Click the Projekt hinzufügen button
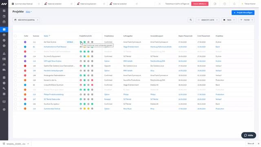This screenshot has width=261, height=147. click(243, 13)
